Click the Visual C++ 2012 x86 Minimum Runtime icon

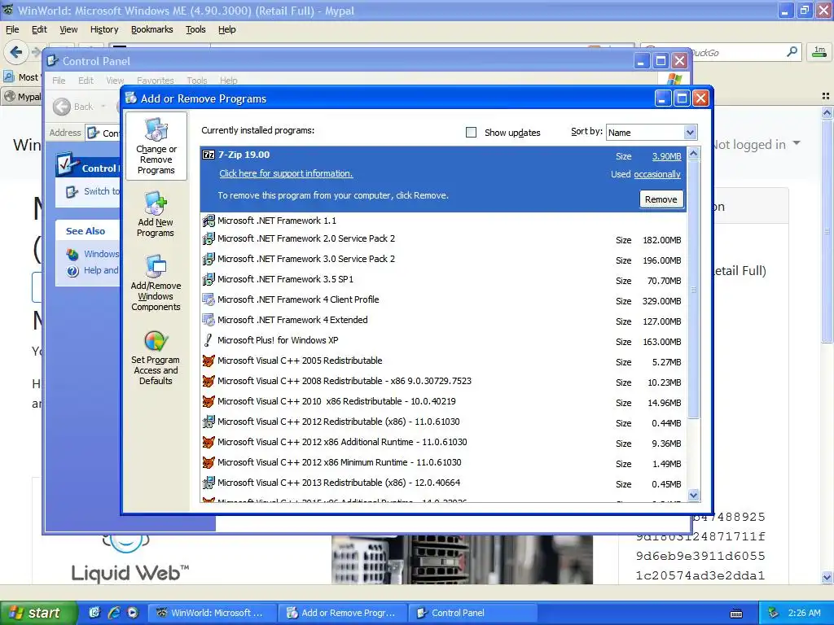(208, 462)
